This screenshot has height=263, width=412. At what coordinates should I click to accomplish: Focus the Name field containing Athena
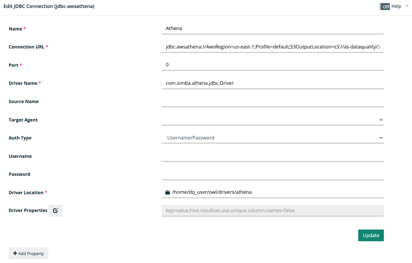(x=273, y=29)
